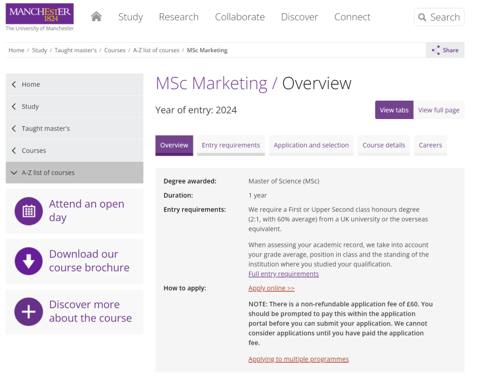Click Discover more about the course text
Screen dimensions: 482x381
click(91, 311)
